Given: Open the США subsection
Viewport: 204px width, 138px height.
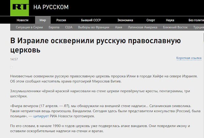Looking at the screenshot, I should [69, 27].
